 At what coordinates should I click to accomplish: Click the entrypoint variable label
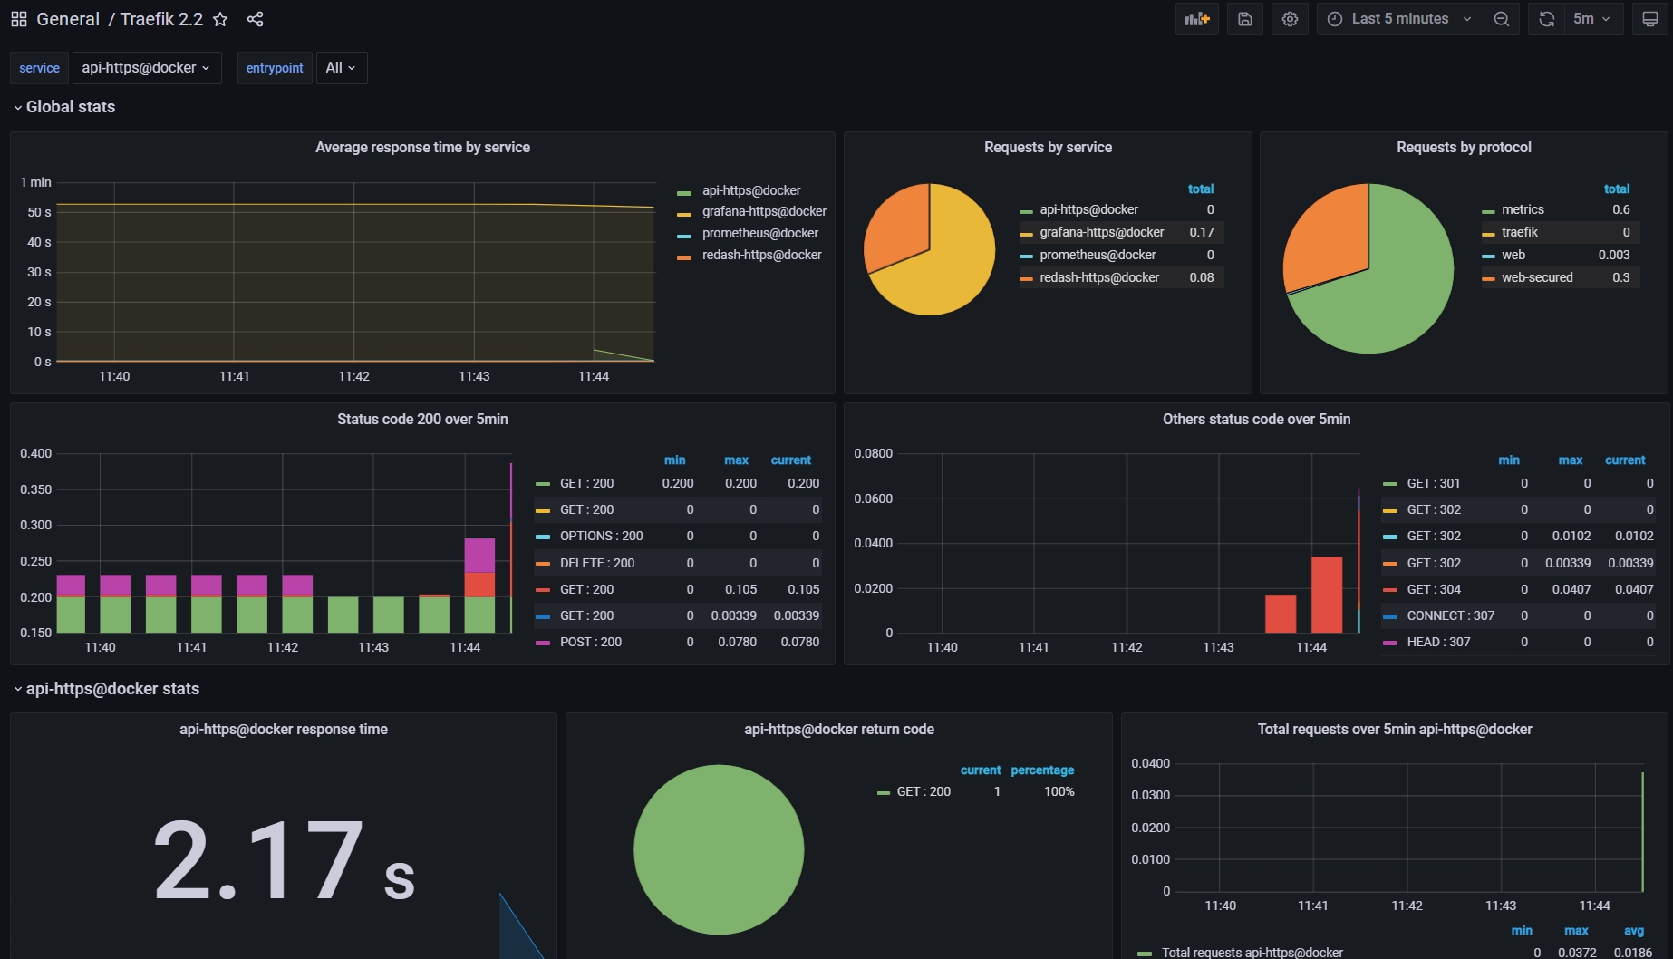[x=275, y=68]
